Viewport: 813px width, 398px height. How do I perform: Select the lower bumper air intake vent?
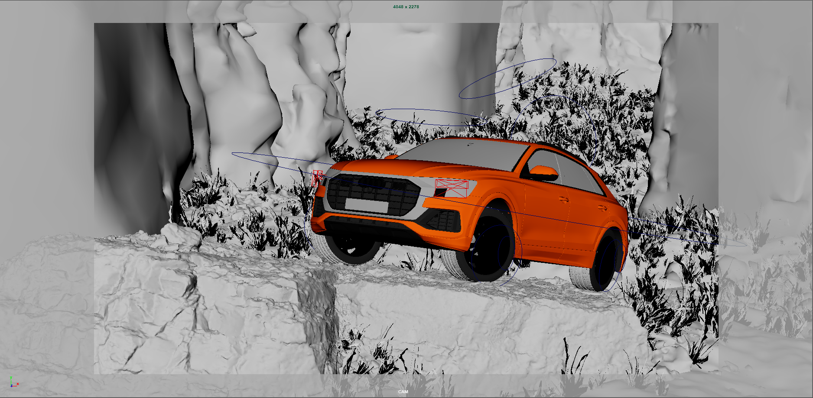[x=441, y=221]
